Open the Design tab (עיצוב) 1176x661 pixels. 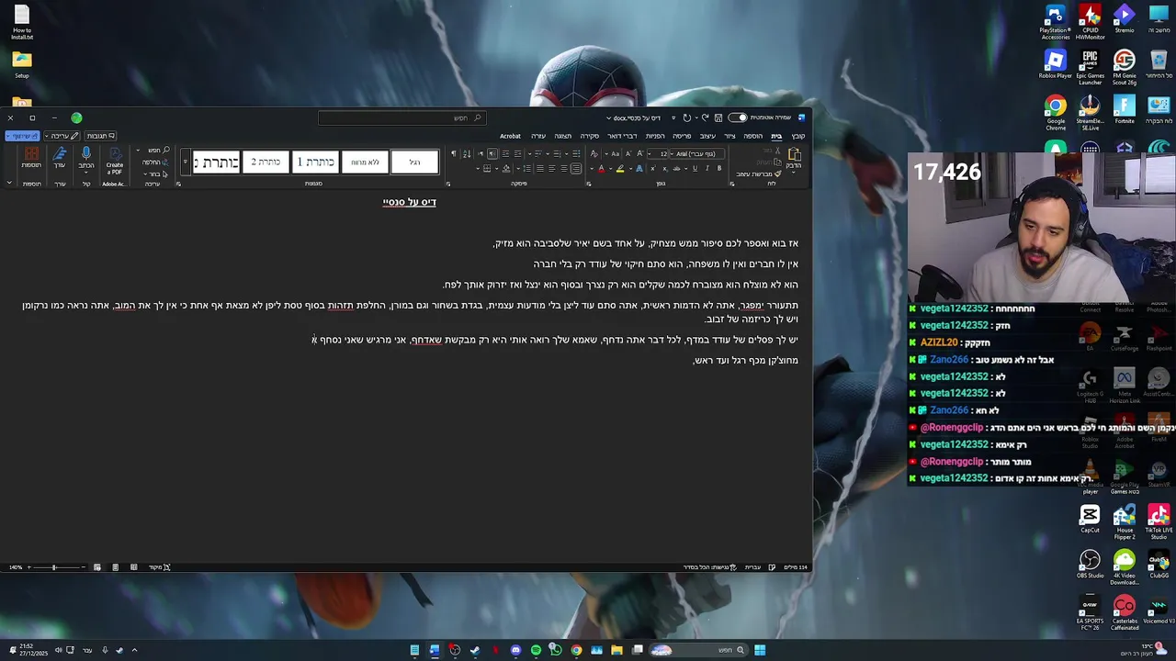707,136
